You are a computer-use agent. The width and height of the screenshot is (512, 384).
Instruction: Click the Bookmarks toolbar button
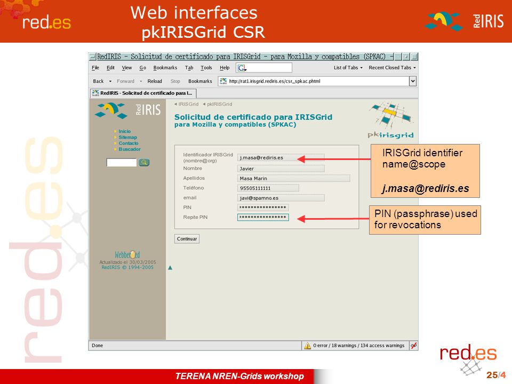click(x=200, y=81)
